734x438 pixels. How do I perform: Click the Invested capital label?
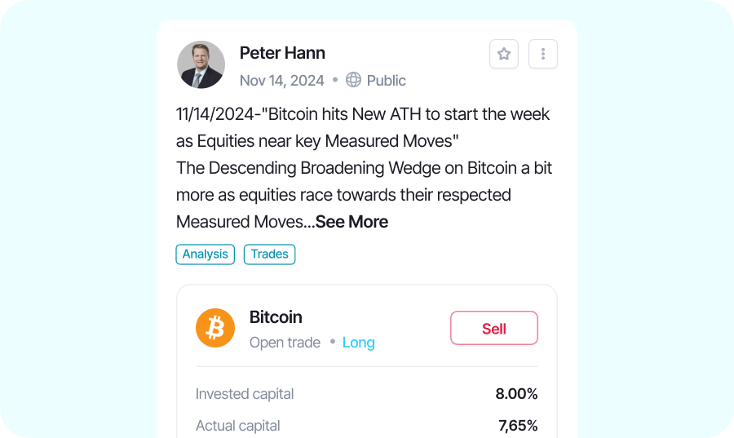click(245, 394)
